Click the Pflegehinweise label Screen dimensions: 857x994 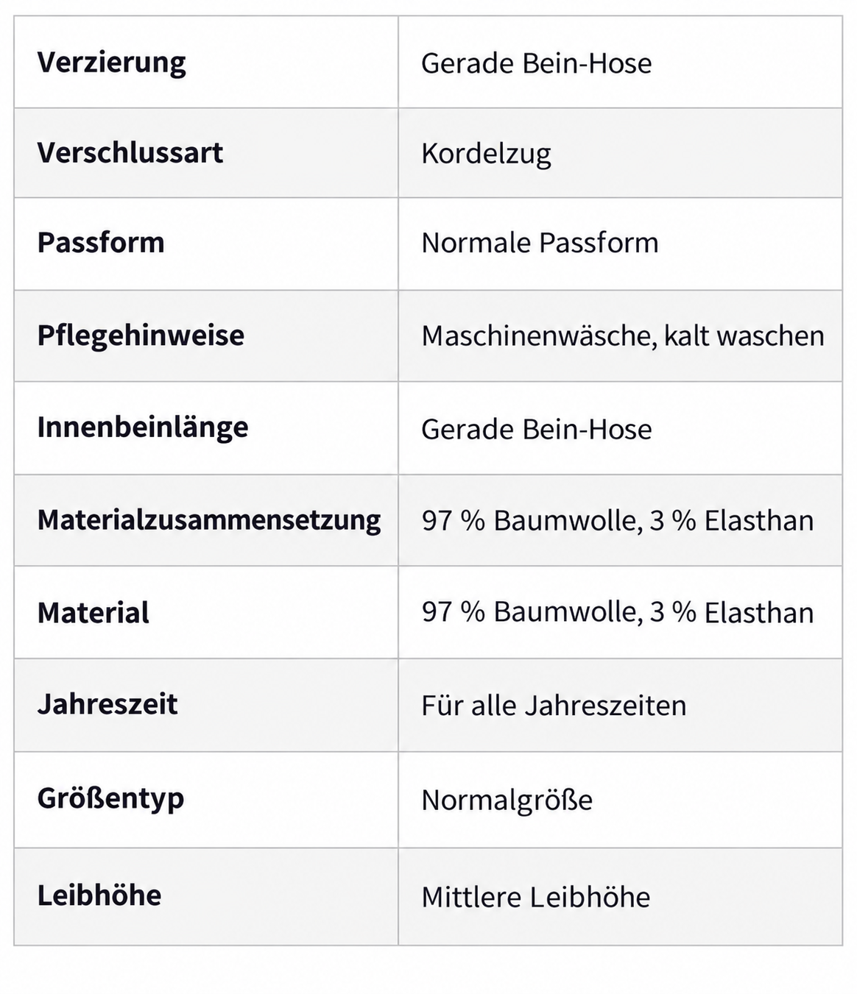(x=141, y=336)
